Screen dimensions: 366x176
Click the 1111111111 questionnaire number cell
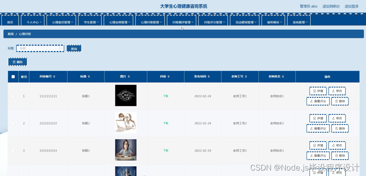click(48, 96)
